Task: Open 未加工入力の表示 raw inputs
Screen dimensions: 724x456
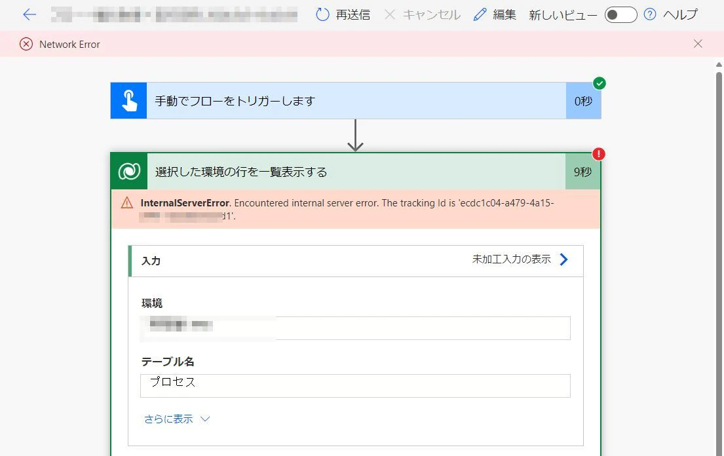Action: click(x=520, y=259)
